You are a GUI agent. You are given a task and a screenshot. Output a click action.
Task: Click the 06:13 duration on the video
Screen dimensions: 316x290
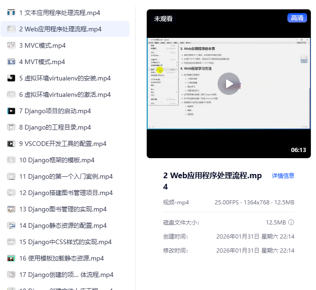pyautogui.click(x=298, y=150)
